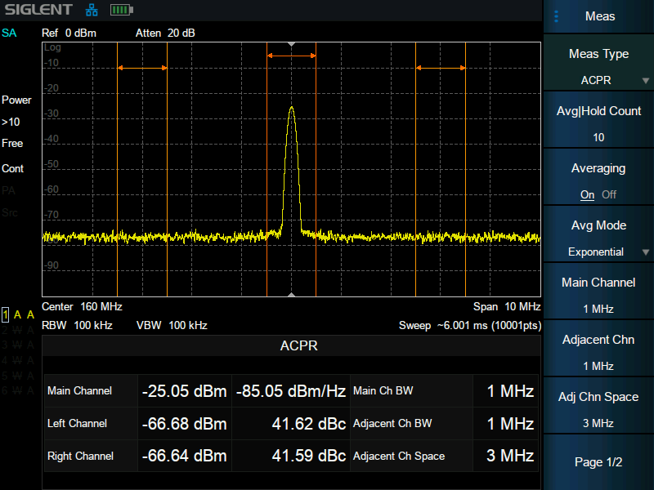Click the battery level icon
The width and height of the screenshot is (654, 490).
(x=120, y=11)
